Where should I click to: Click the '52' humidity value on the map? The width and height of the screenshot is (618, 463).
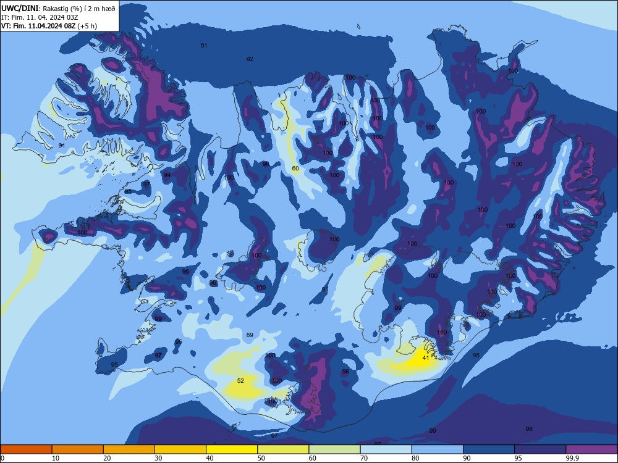click(240, 380)
